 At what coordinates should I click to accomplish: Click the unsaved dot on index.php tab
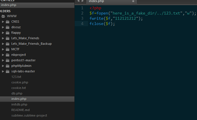pos(133,1)
